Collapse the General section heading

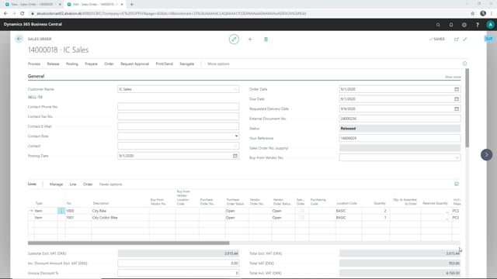click(36, 76)
